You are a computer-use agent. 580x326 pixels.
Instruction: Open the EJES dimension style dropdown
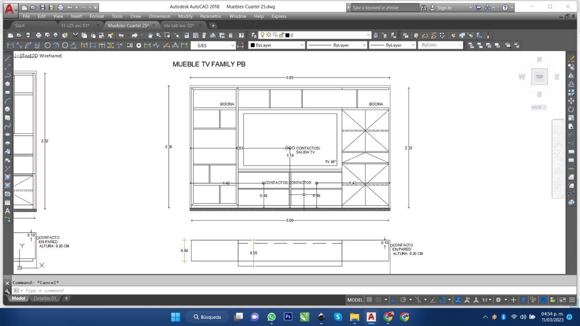pyautogui.click(x=213, y=45)
